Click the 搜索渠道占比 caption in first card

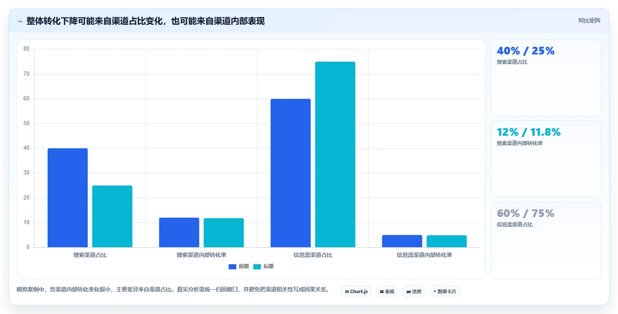[512, 62]
